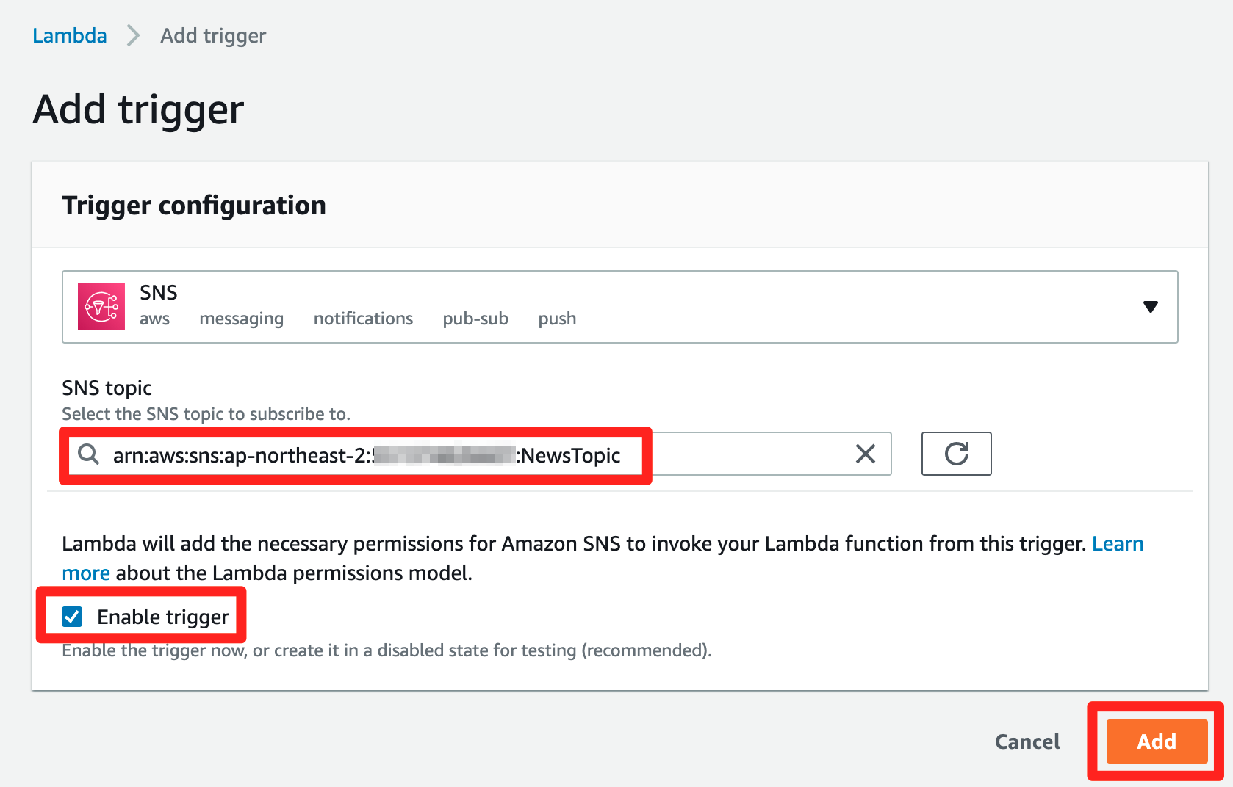Click the refresh SNS topics icon
This screenshot has width=1233, height=787.
click(x=956, y=454)
